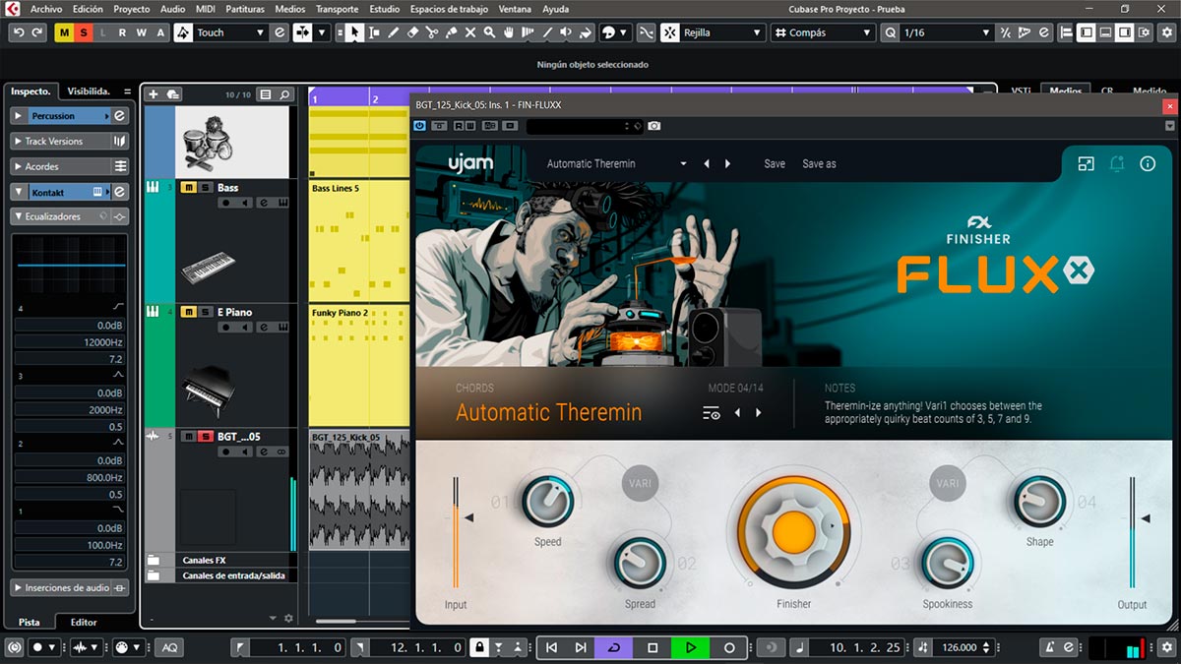Select the Object Selection arrow tool
Image resolution: width=1181 pixels, height=664 pixels.
[x=354, y=32]
